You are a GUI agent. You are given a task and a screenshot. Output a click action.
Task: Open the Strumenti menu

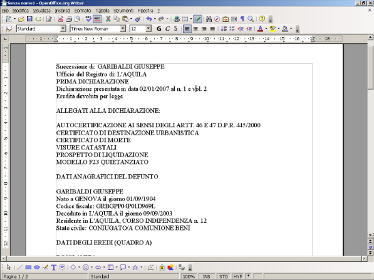tap(123, 11)
